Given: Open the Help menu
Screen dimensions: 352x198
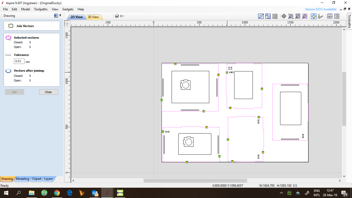Looking at the screenshot, I should tap(81, 9).
